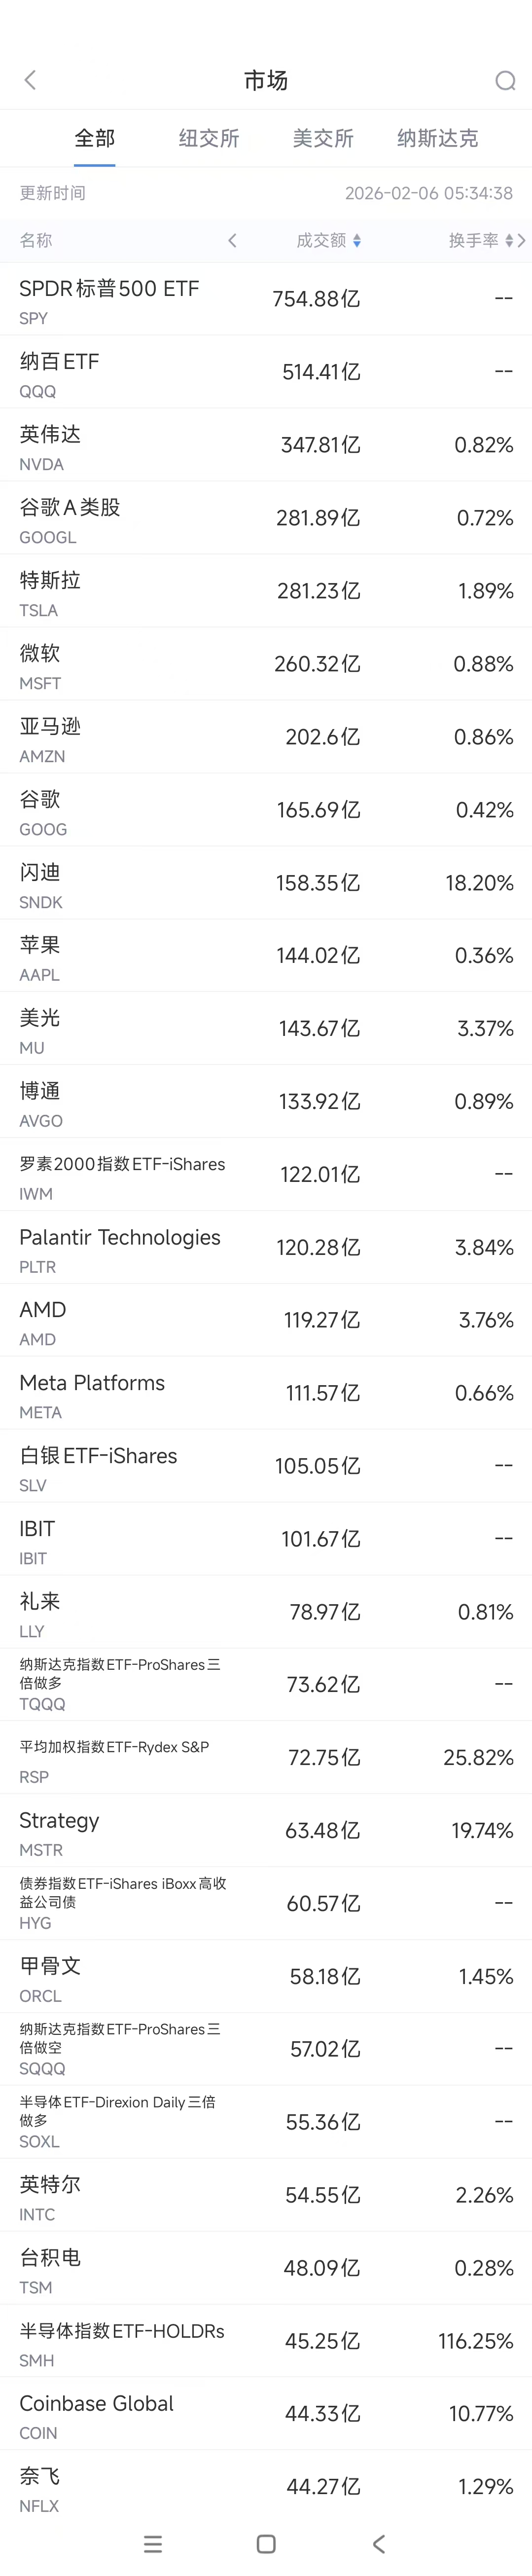Image resolution: width=532 pixels, height=2576 pixels.
Task: Open the search magnifier icon
Action: point(505,81)
